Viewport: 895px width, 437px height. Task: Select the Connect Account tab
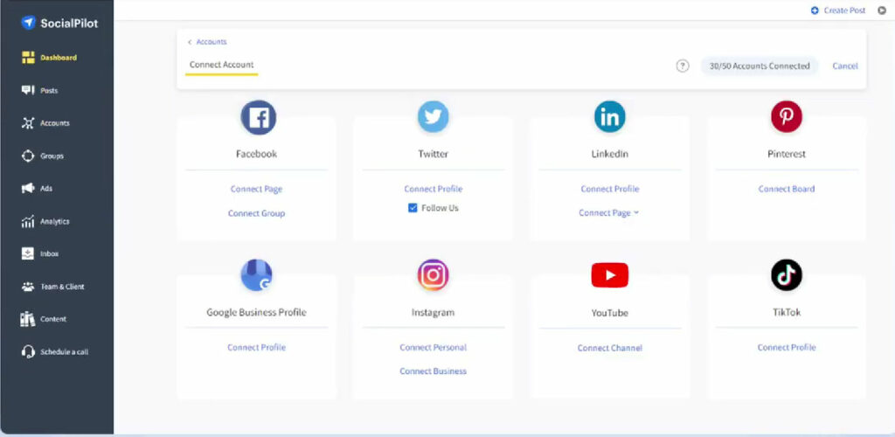point(221,65)
